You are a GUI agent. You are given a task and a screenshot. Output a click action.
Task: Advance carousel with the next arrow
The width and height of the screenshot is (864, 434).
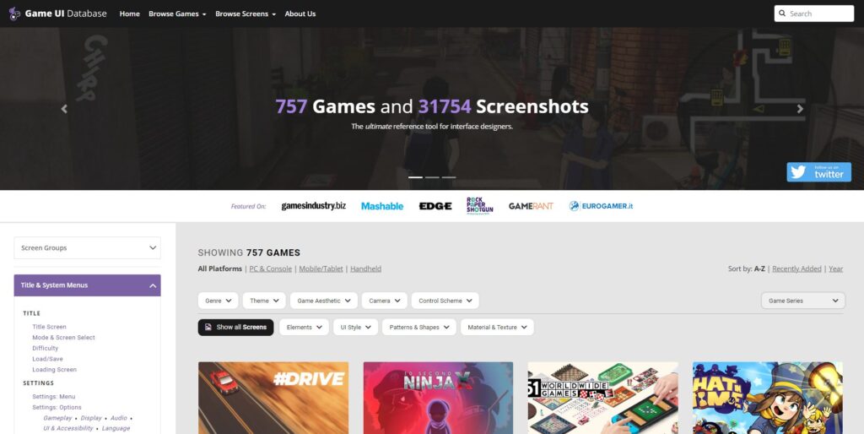coord(800,109)
